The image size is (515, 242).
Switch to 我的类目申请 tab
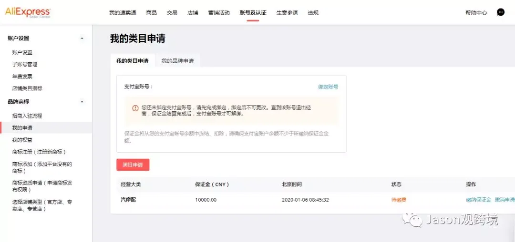pos(133,61)
